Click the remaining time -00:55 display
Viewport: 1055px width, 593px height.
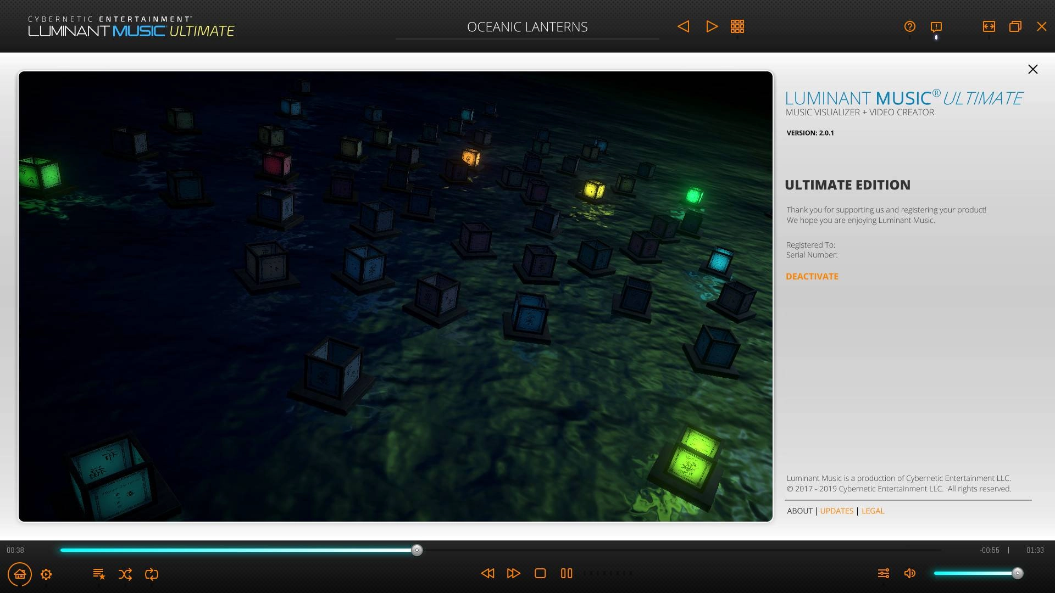[990, 550]
